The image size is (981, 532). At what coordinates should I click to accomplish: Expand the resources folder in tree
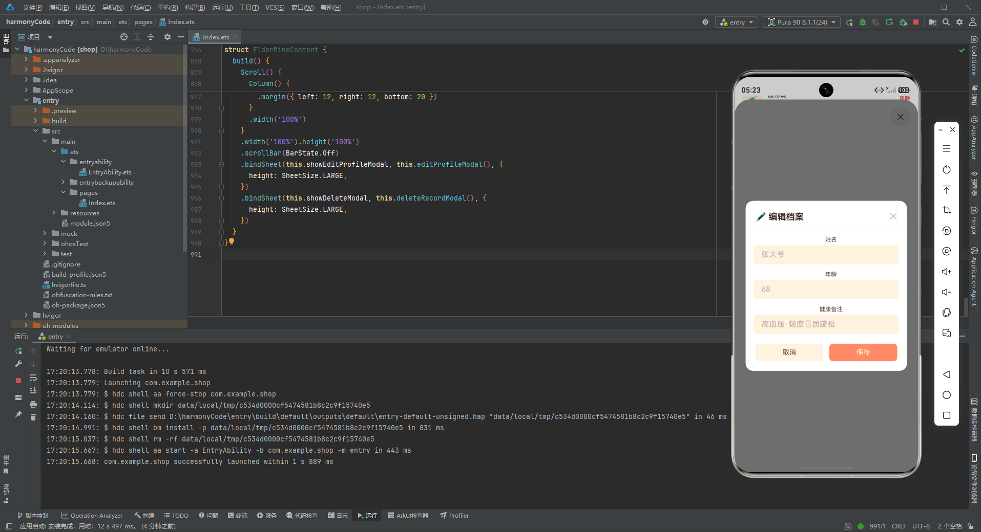54,213
